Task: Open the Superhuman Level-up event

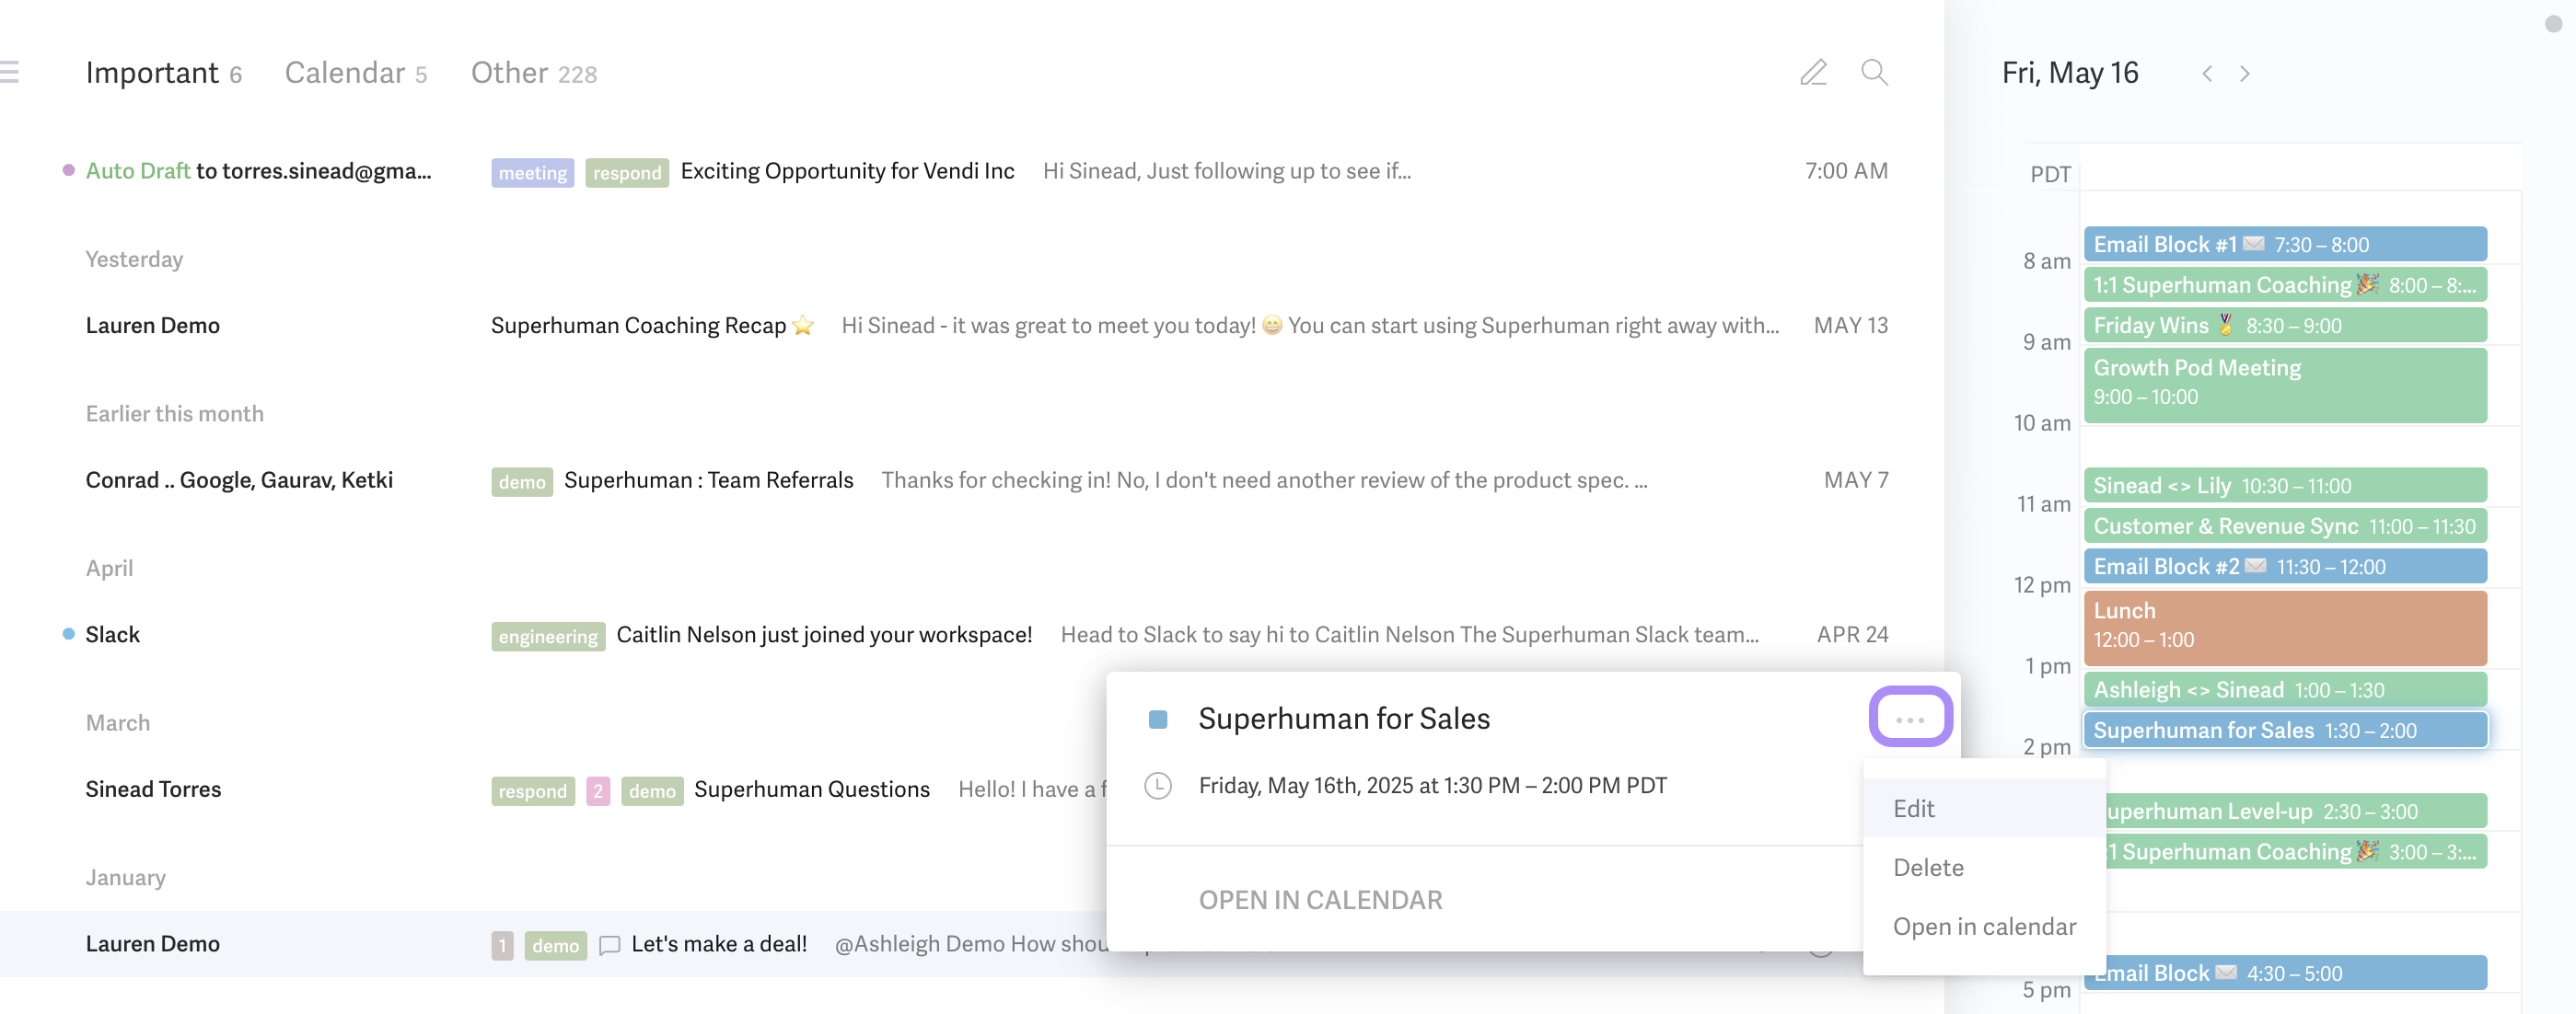Action: point(2296,811)
